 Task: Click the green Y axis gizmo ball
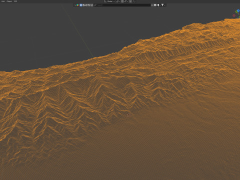click(x=236, y=12)
